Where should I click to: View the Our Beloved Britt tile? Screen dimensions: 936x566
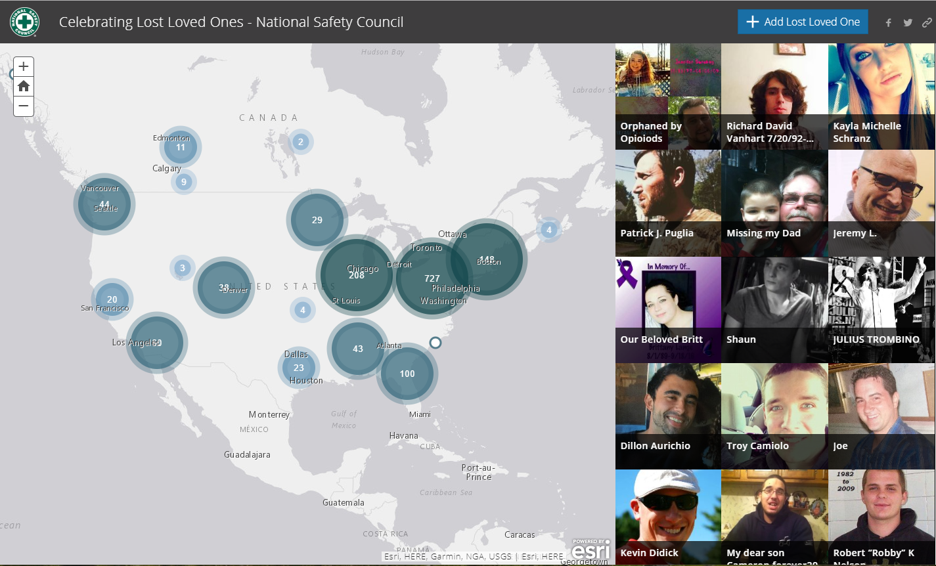point(668,309)
